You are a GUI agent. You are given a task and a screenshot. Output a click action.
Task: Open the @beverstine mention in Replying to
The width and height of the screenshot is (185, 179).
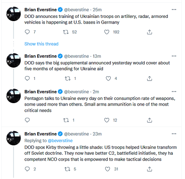[60, 141]
